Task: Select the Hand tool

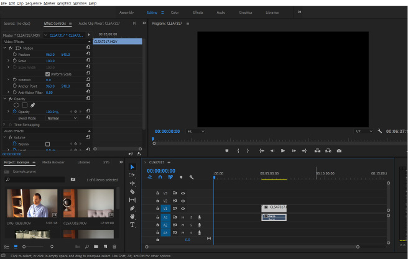Action: 132,216
